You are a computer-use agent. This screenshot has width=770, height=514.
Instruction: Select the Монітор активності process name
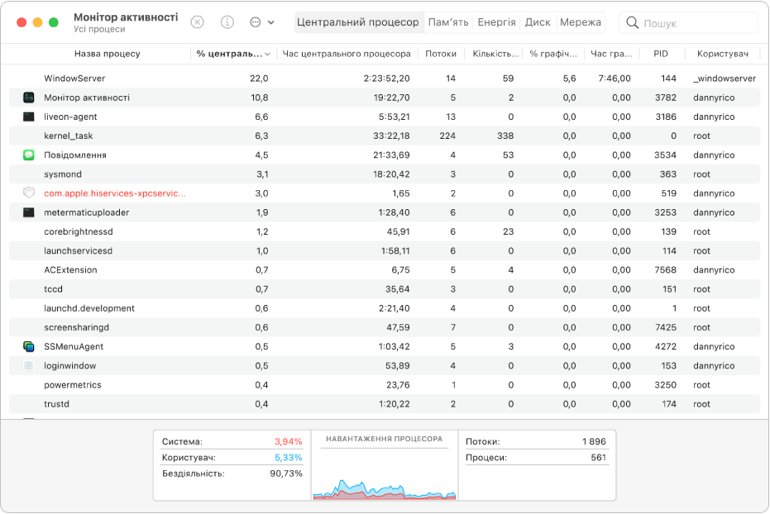click(x=87, y=98)
